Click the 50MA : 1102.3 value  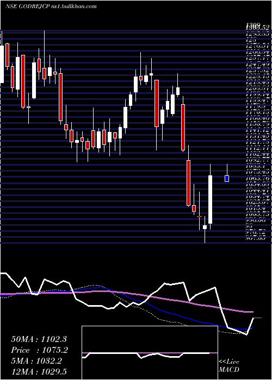click(x=39, y=339)
